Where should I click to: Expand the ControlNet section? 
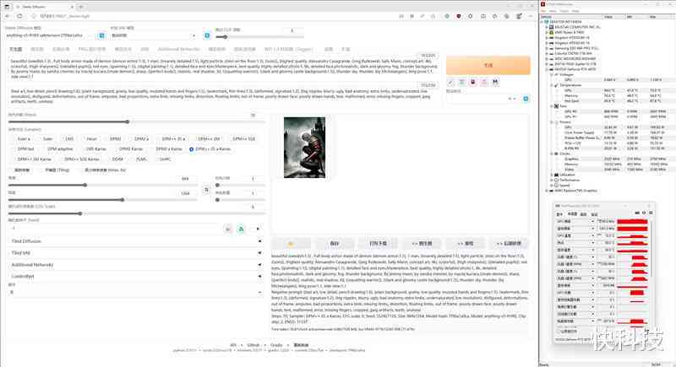pyautogui.click(x=136, y=276)
